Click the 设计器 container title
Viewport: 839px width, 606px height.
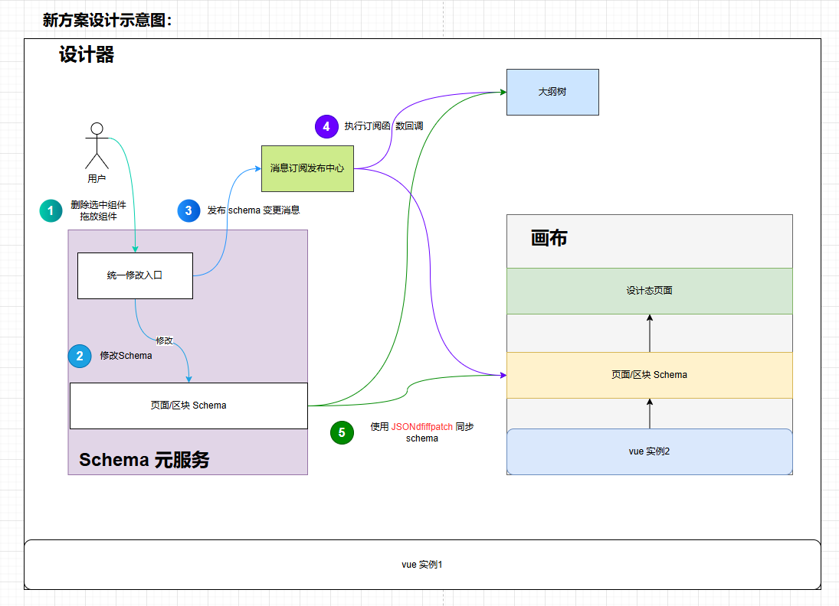tap(86, 54)
